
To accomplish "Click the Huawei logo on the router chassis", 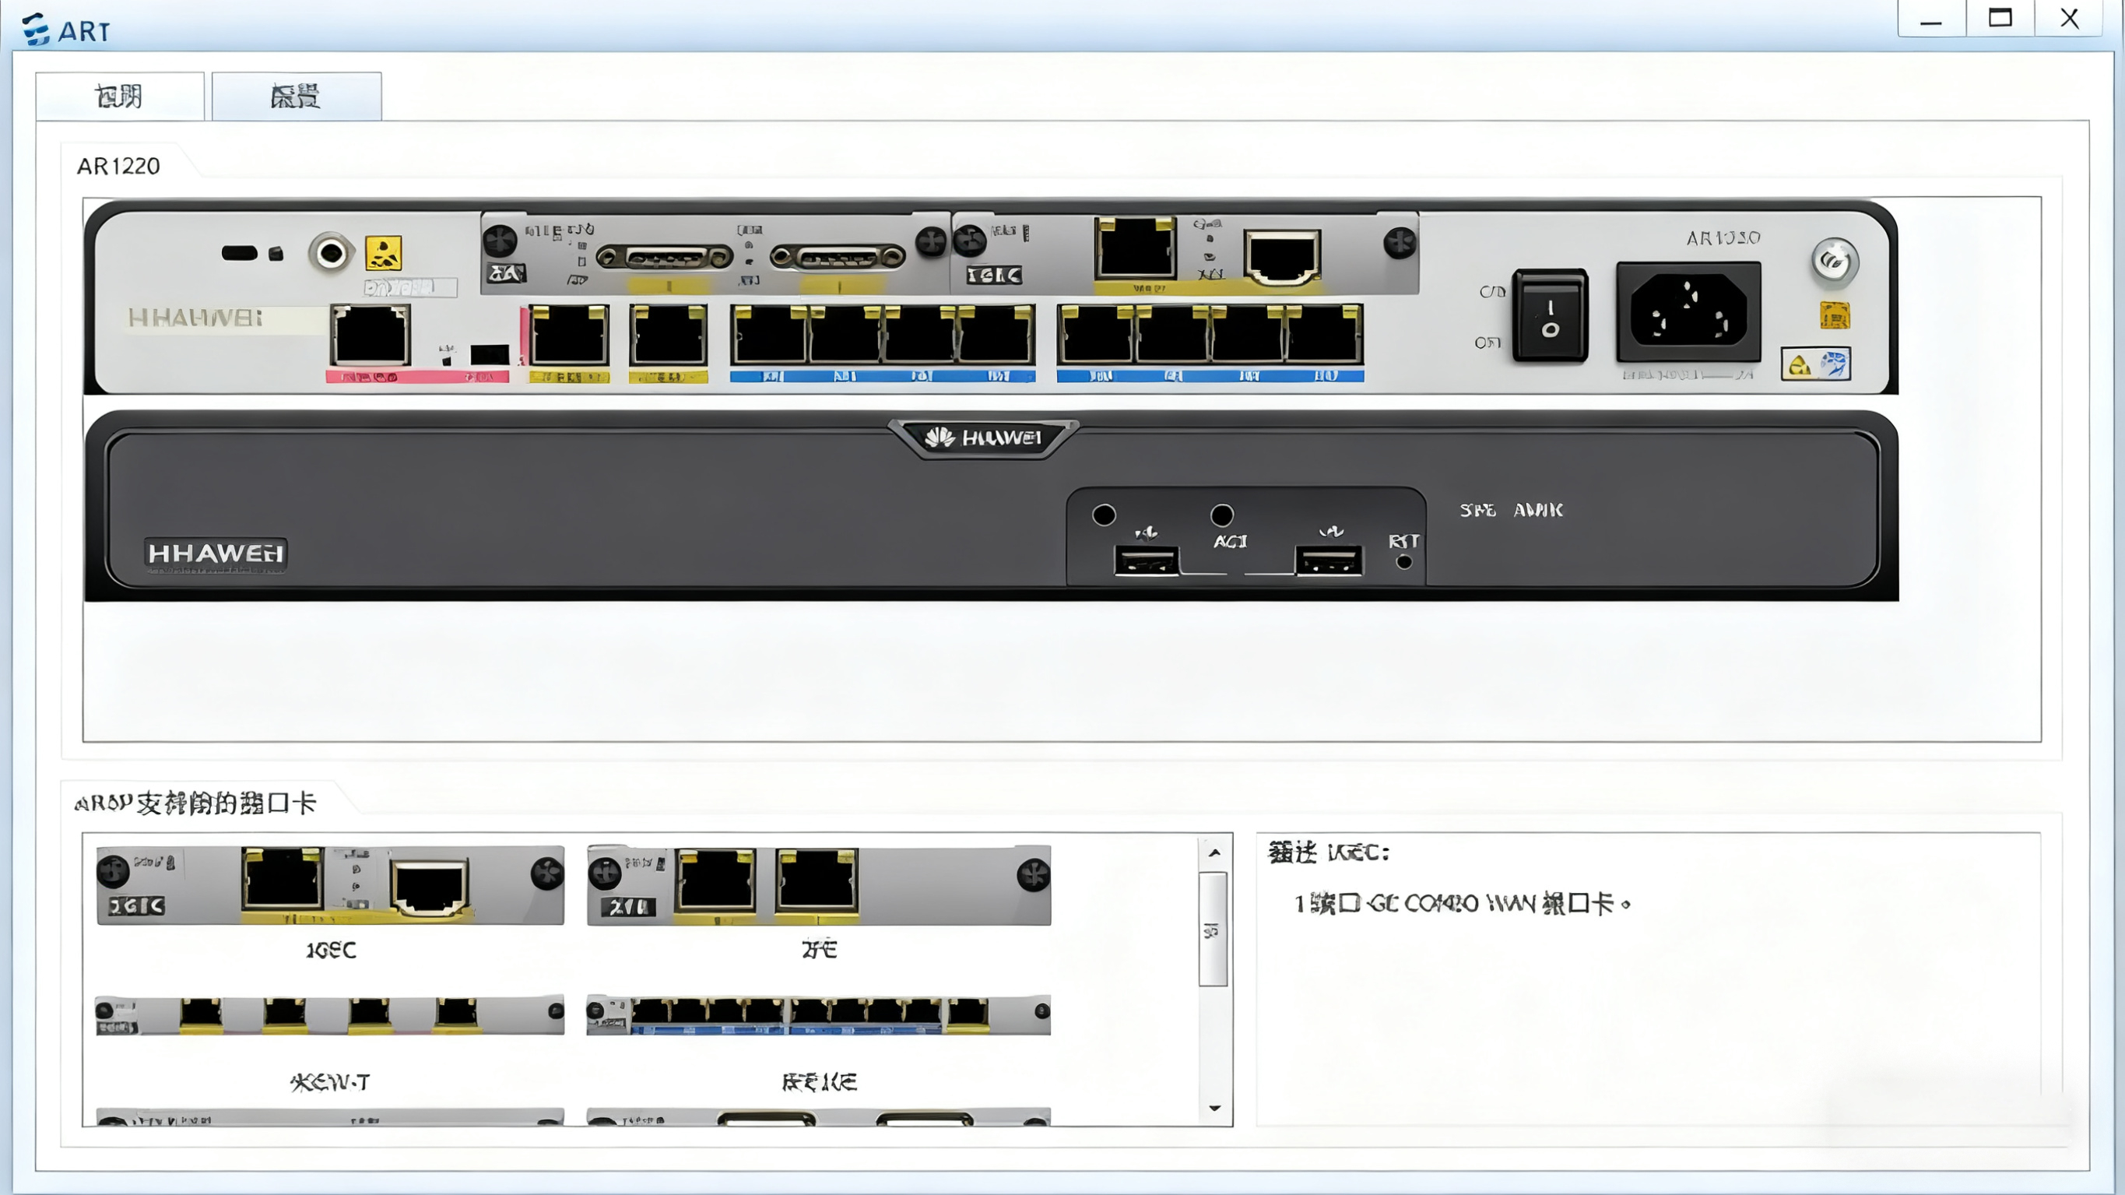I will pyautogui.click(x=982, y=440).
